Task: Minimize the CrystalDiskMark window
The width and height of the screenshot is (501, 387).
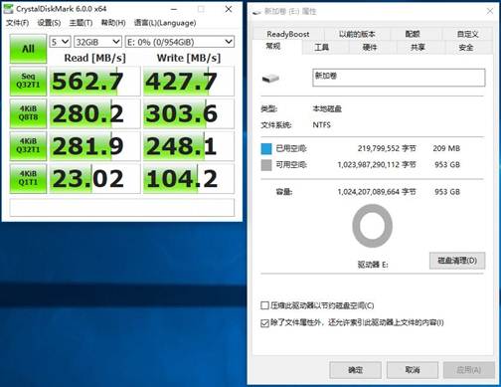Action: coord(174,9)
